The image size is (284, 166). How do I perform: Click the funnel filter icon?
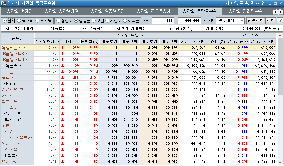tap(280, 20)
